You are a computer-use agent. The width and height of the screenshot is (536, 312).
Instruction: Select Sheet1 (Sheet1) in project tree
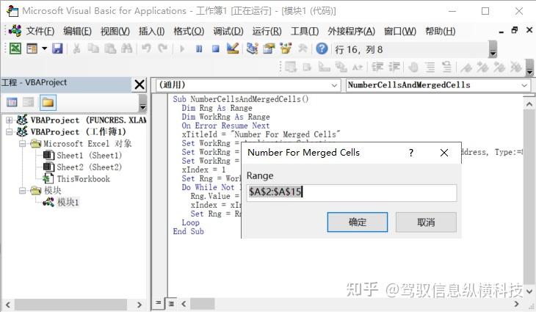(90, 156)
